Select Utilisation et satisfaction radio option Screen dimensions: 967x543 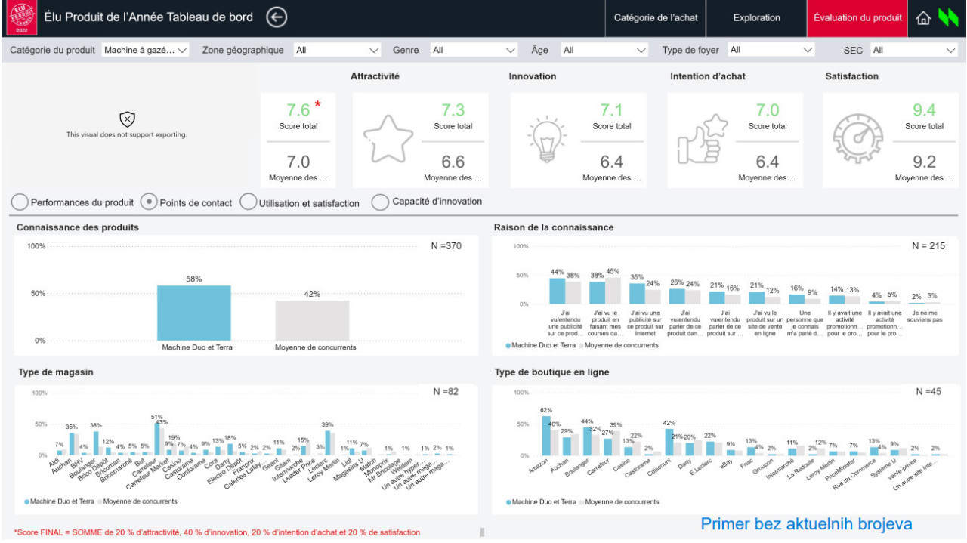point(249,202)
